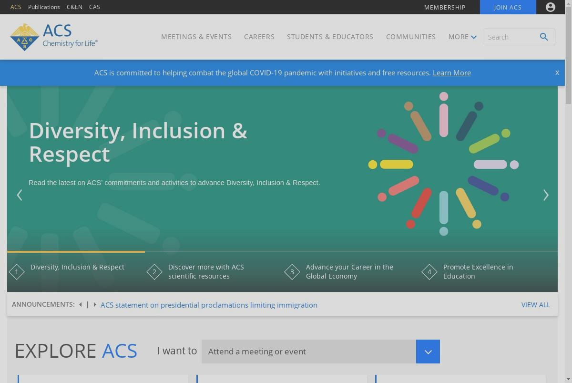
Task: Switch to the CAS top tab
Action: click(x=94, y=7)
